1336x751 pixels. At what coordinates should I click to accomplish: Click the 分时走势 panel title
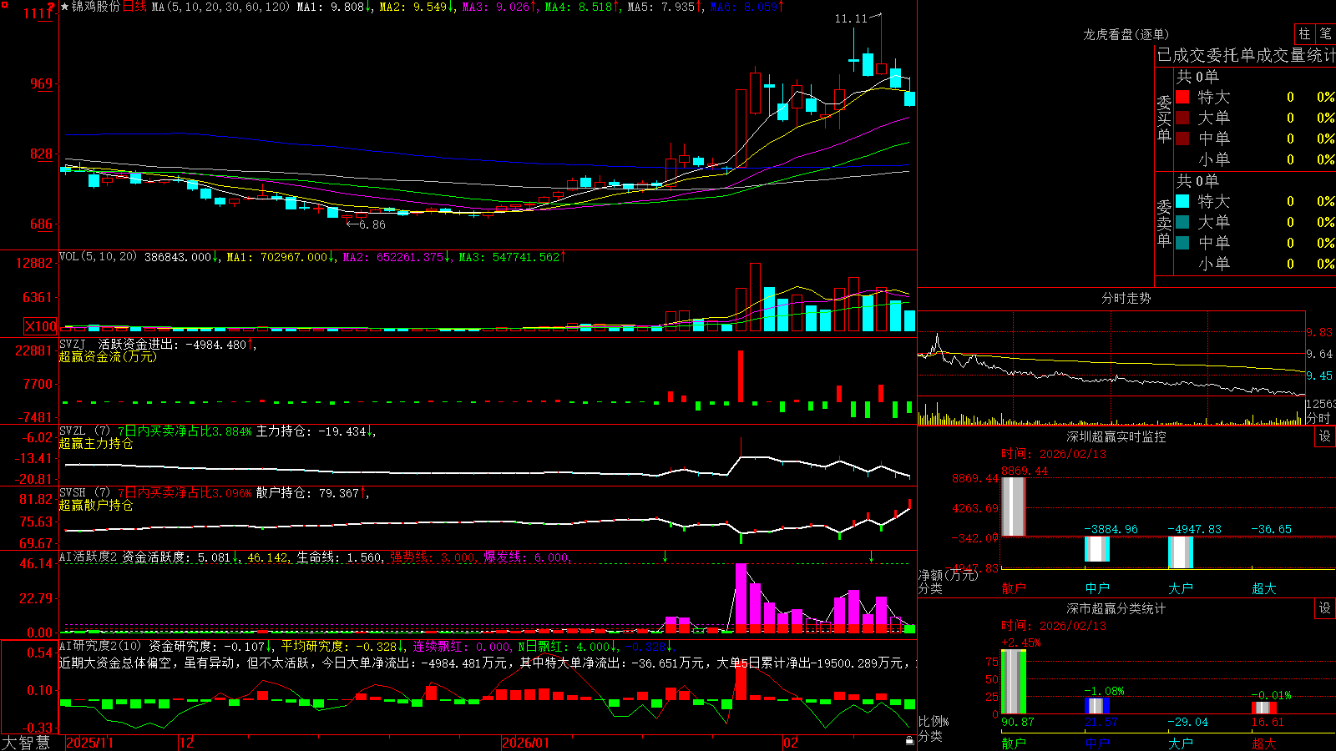[1126, 298]
